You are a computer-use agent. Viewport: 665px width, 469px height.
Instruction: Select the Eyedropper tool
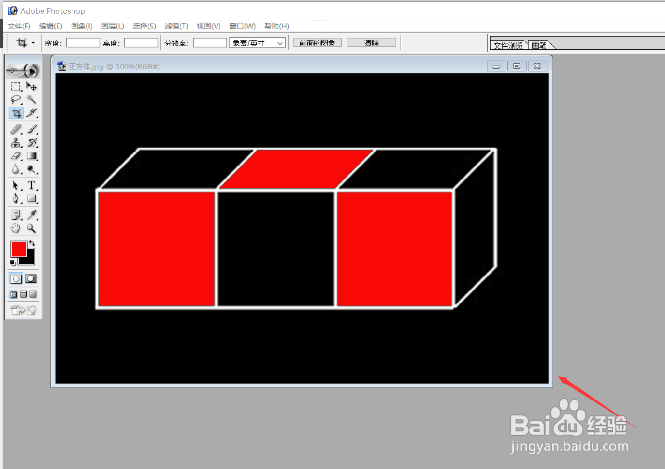[x=31, y=215]
